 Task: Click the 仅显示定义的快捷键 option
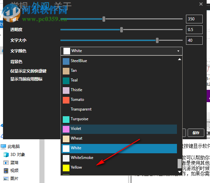point(28,71)
